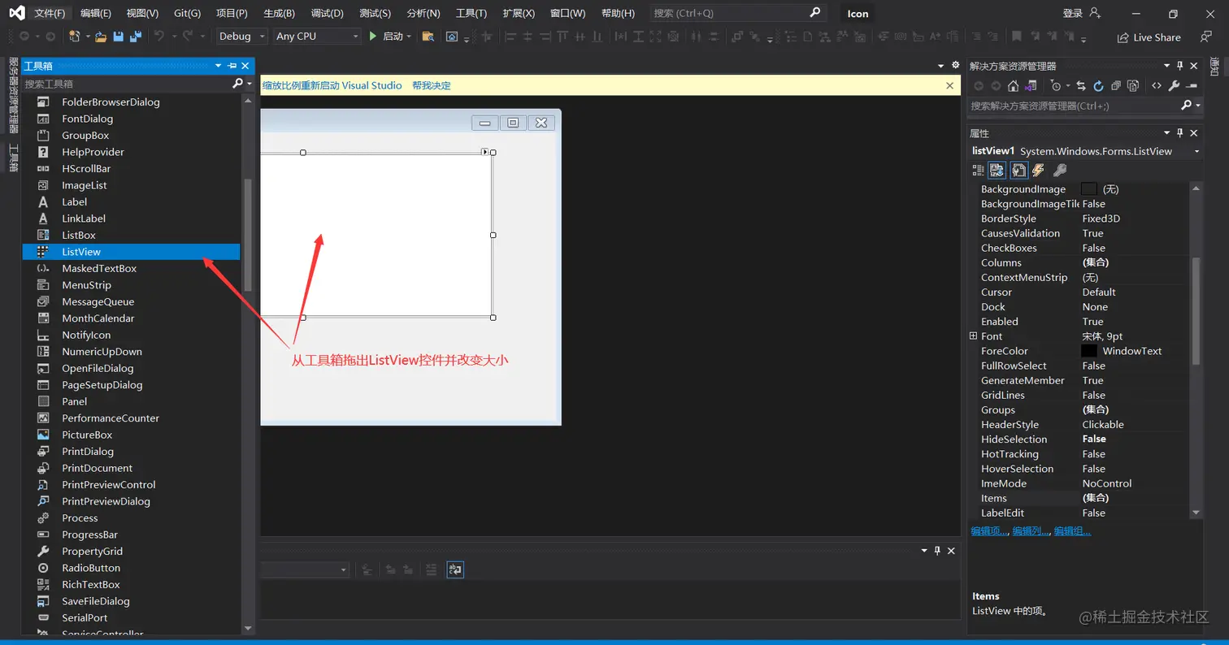Screen dimensions: 1229x645
Task: Click the ForeColor black swatch
Action: point(1089,351)
